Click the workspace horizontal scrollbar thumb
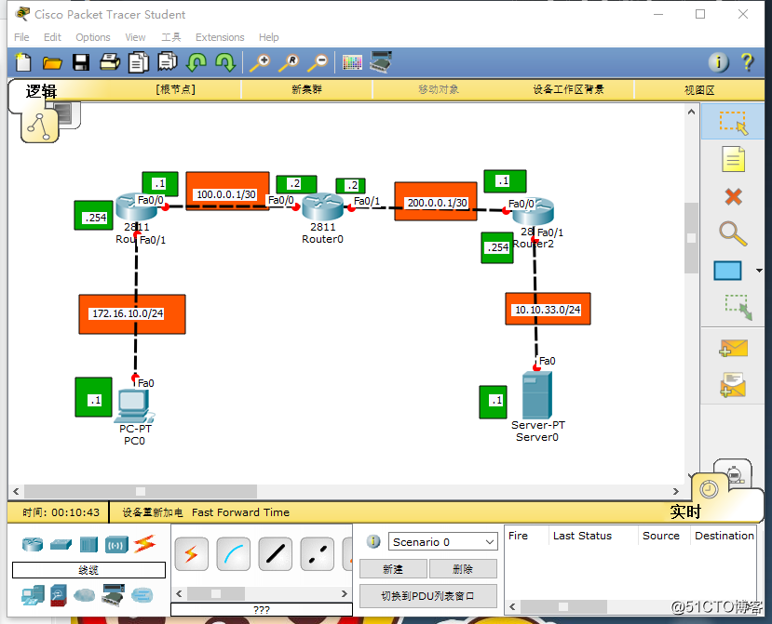The image size is (772, 624). (x=141, y=491)
